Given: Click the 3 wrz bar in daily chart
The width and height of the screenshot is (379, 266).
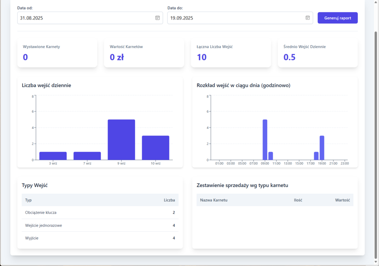Looking at the screenshot, I should point(53,156).
